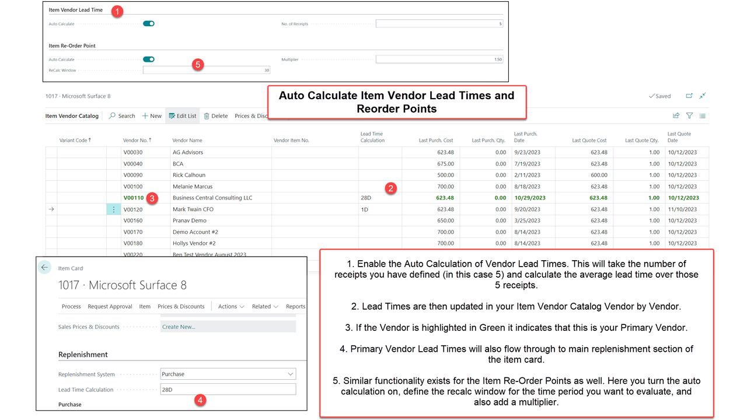The width and height of the screenshot is (747, 420).
Task: Click vendor name AG Advisors
Action: [188, 152]
